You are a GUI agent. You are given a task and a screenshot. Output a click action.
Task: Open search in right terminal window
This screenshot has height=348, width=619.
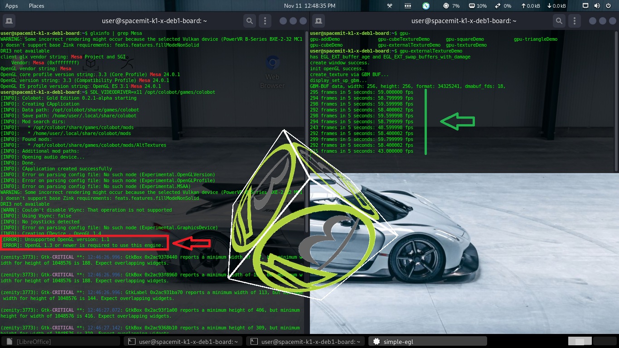point(559,21)
